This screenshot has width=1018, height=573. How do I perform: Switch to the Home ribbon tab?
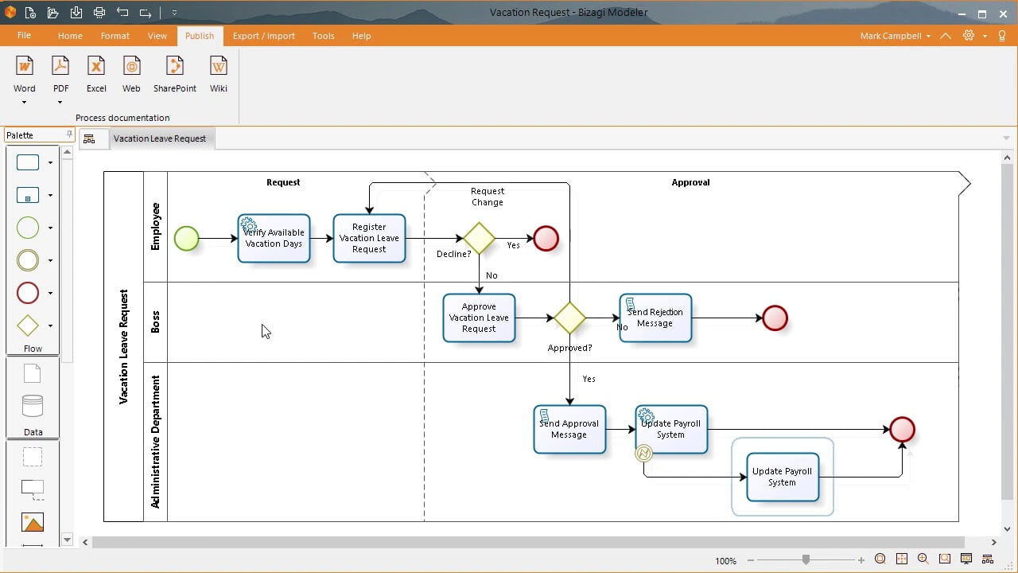tap(70, 36)
